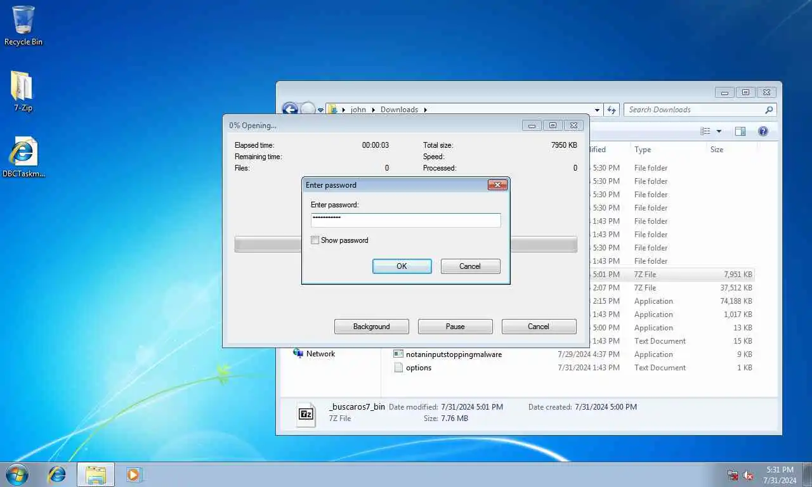Click the options text document icon
This screenshot has width=812, height=487.
pos(398,367)
